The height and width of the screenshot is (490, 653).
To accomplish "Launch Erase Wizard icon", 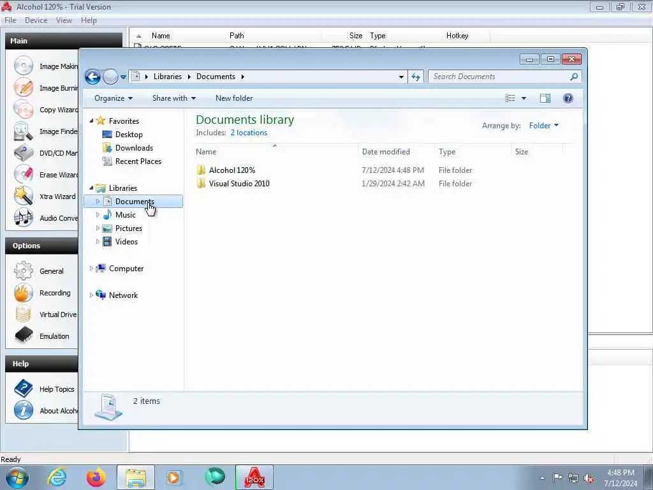I will pos(24,174).
